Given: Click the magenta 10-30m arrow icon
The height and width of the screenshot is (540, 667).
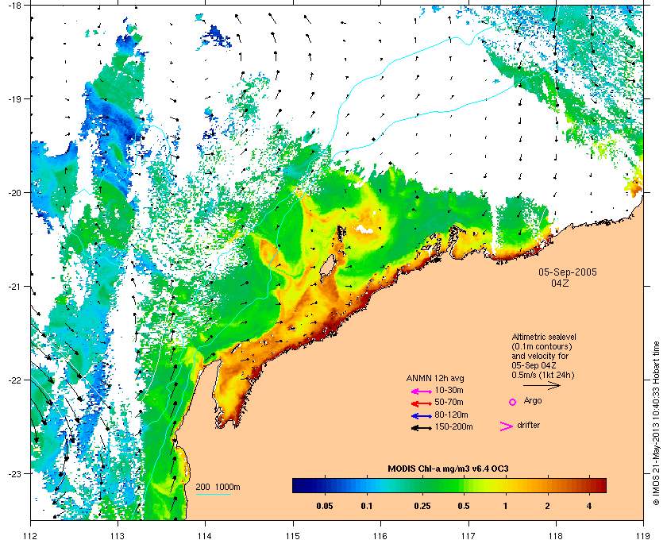Looking at the screenshot, I should (x=421, y=391).
